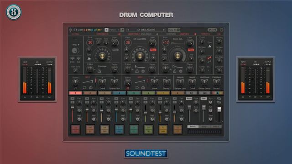Open the RND randomize dropdown
Screen dimensions: 292x164
click(76, 45)
